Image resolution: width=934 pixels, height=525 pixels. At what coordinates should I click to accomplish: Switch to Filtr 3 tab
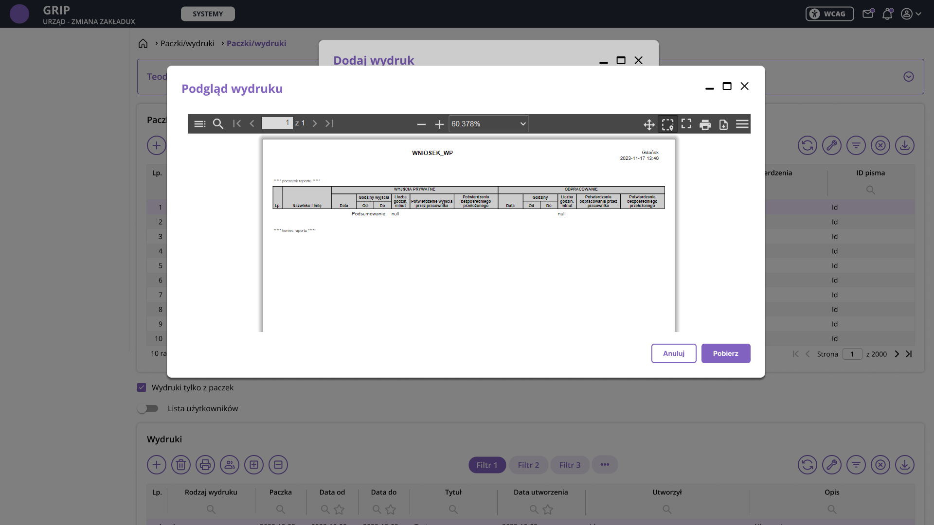[570, 465]
